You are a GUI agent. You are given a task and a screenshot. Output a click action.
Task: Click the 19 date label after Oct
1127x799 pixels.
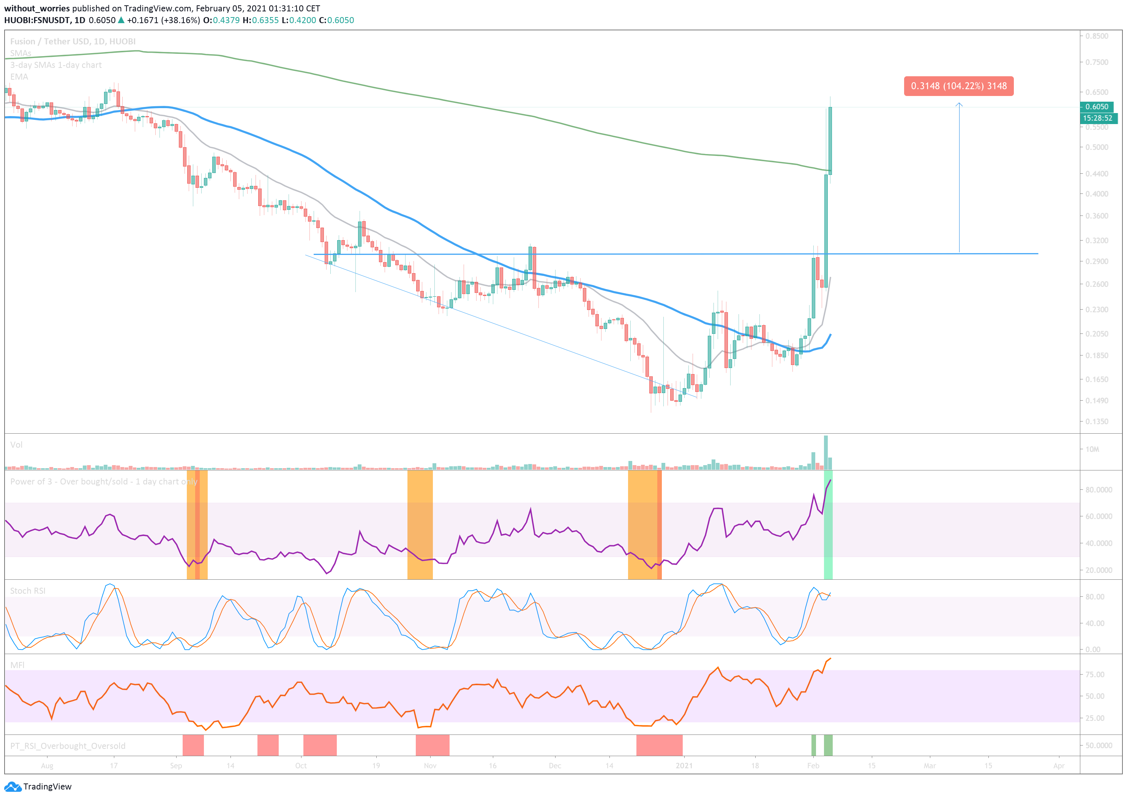point(376,766)
